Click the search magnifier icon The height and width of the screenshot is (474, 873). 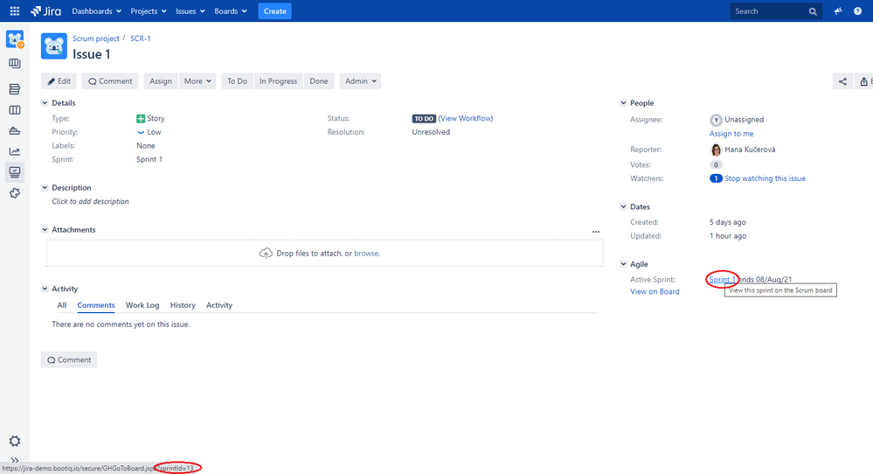813,11
